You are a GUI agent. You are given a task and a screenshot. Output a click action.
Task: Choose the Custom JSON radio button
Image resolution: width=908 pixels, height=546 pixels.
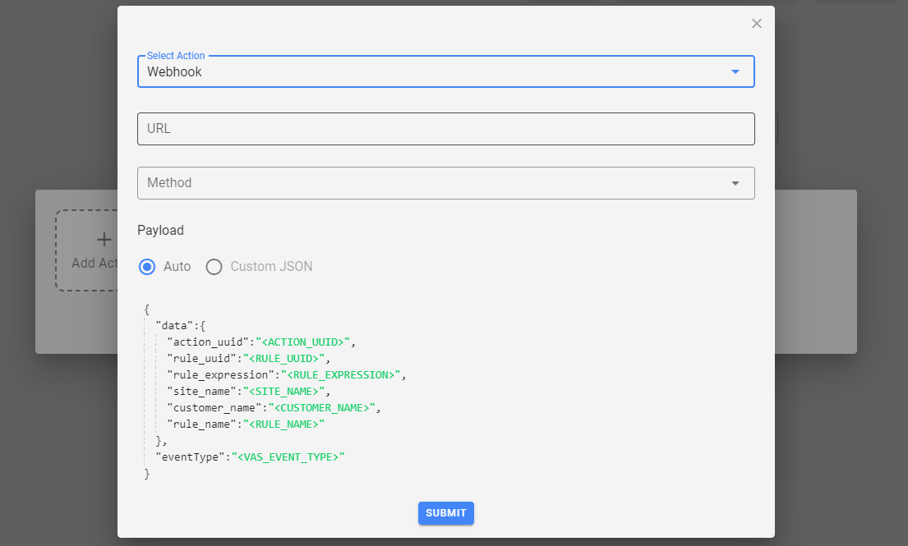tap(214, 267)
